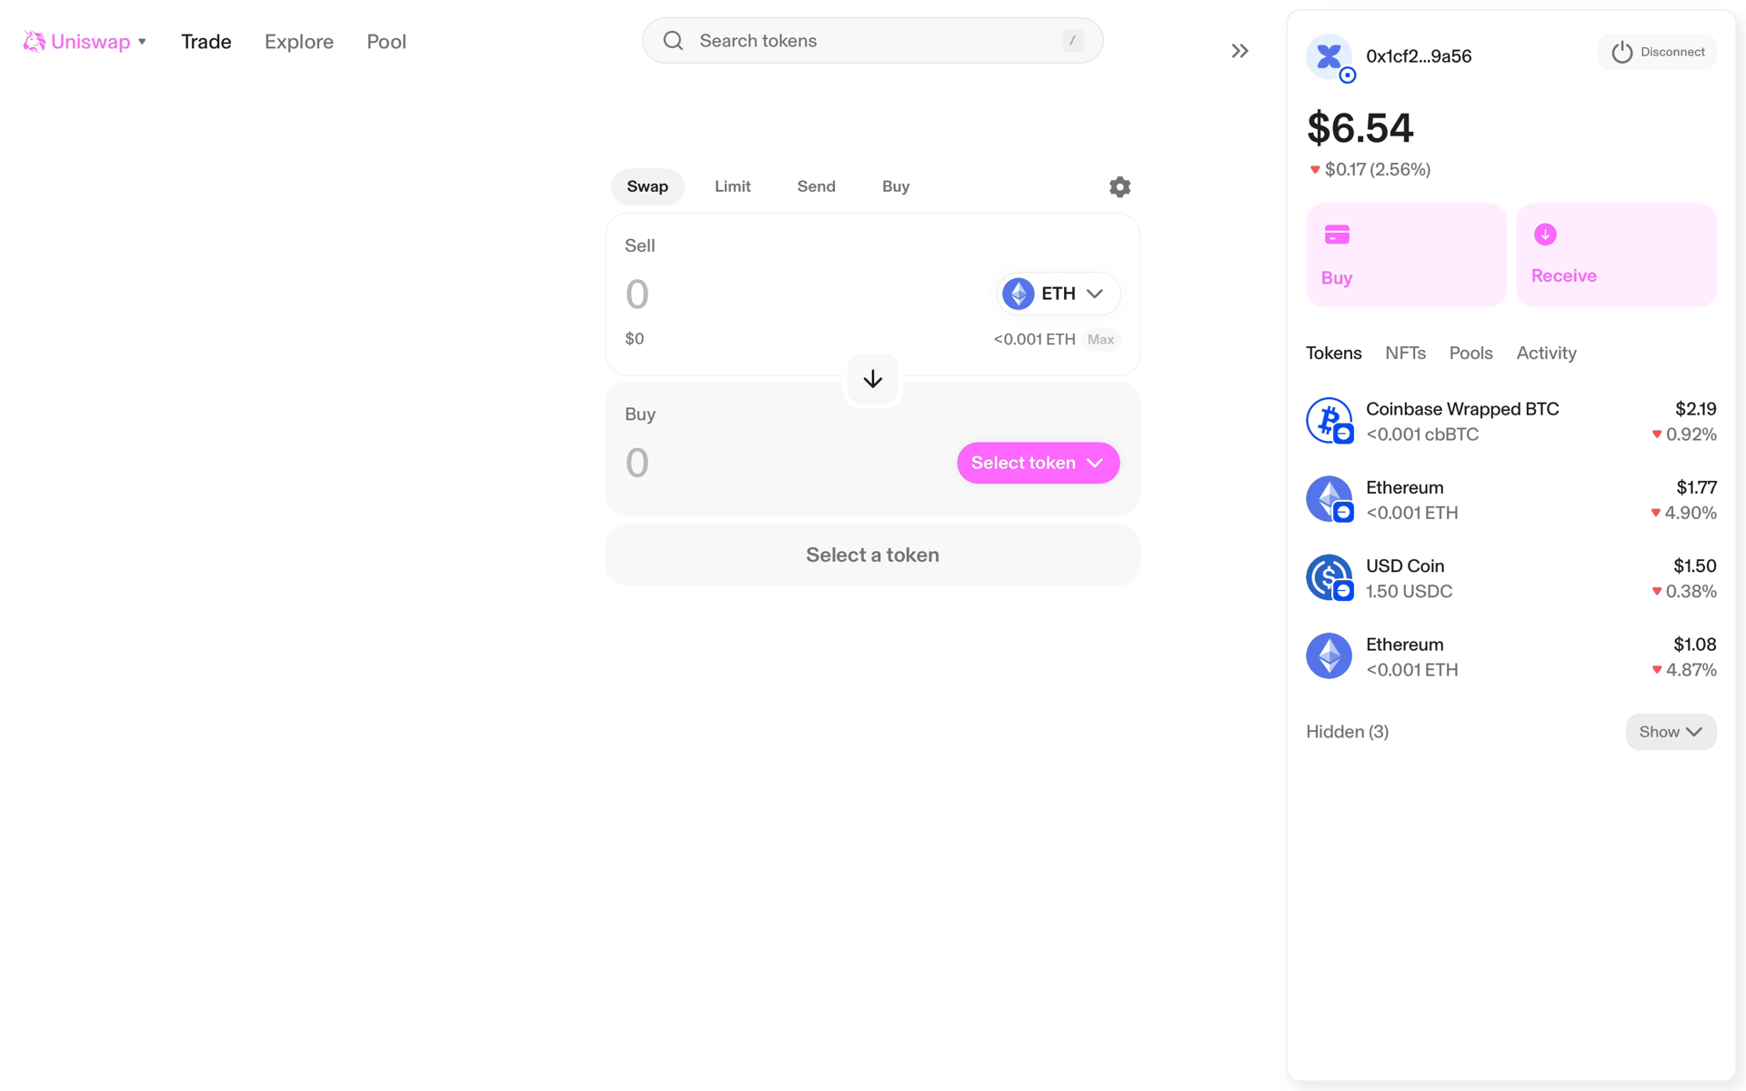1746x1091 pixels.
Task: Click the wallet avatar icon
Action: (1330, 56)
